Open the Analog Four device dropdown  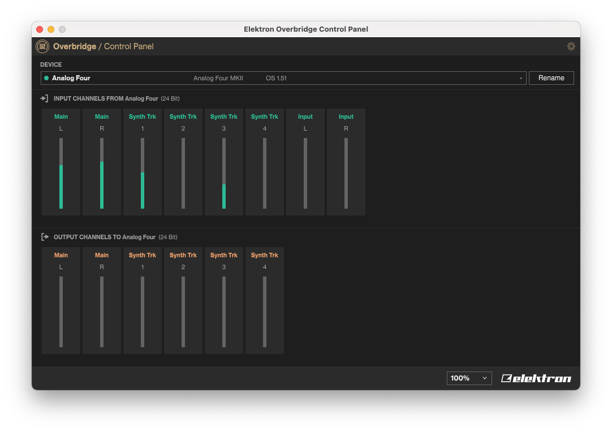point(283,78)
